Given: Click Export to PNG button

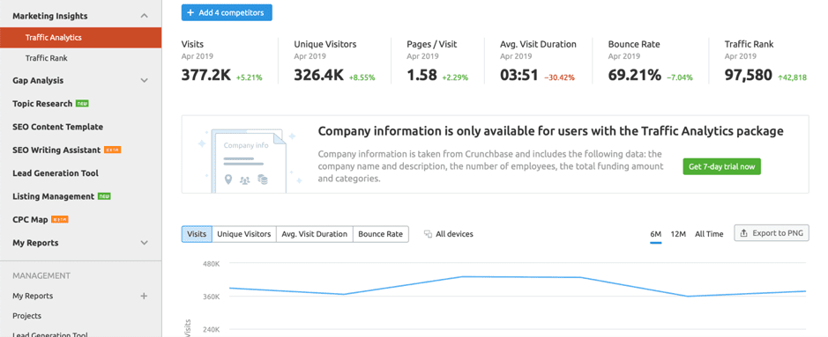Looking at the screenshot, I should (772, 233).
